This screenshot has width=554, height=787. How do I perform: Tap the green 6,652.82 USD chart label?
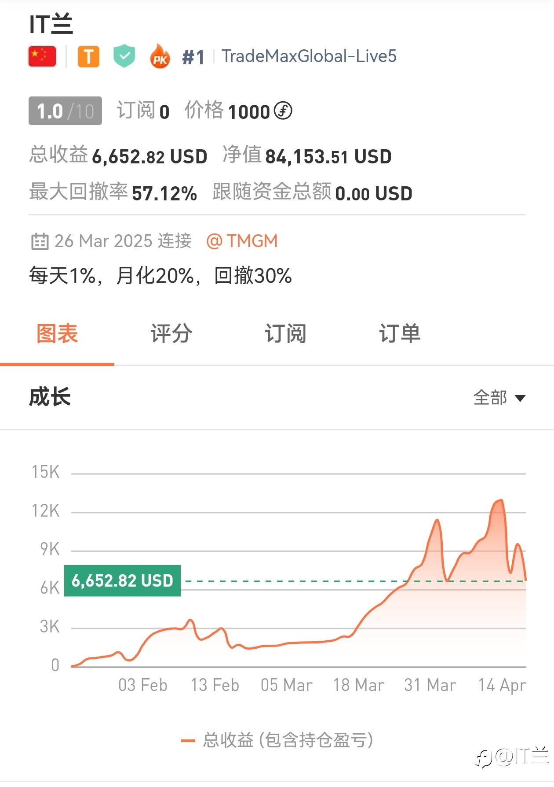pyautogui.click(x=122, y=580)
